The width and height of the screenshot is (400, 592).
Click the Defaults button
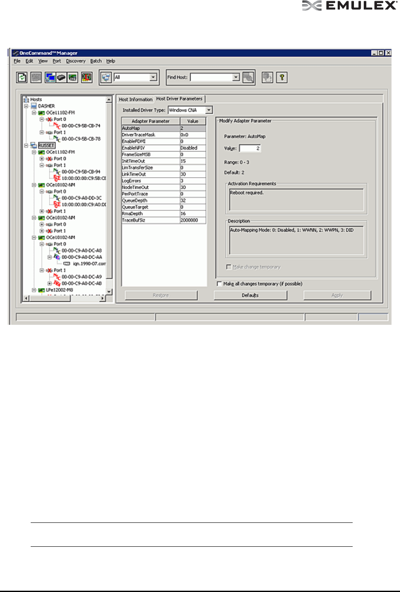(x=250, y=295)
